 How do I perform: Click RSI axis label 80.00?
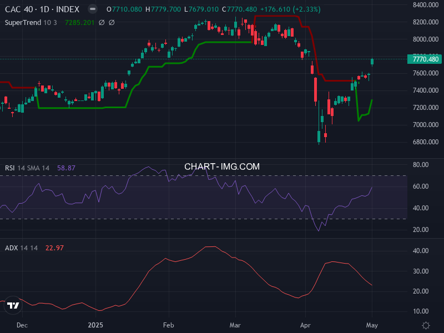click(421, 165)
